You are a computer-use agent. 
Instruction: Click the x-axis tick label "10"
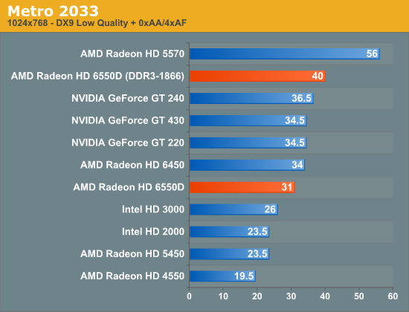click(x=223, y=296)
